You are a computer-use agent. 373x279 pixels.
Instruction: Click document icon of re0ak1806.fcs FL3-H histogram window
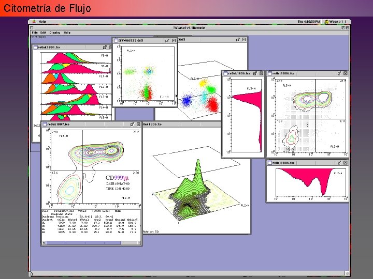pyautogui.click(x=225, y=73)
